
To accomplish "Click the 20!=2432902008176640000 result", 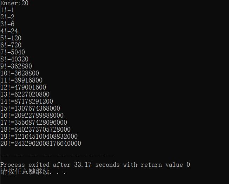I will [x=41, y=143].
